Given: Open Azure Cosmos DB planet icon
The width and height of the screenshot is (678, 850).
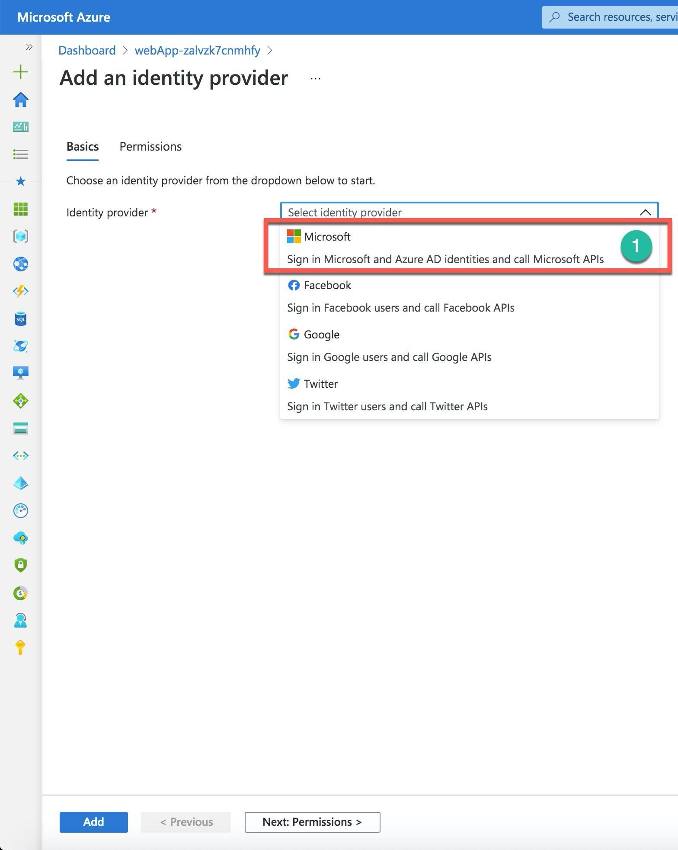Looking at the screenshot, I should point(21,346).
